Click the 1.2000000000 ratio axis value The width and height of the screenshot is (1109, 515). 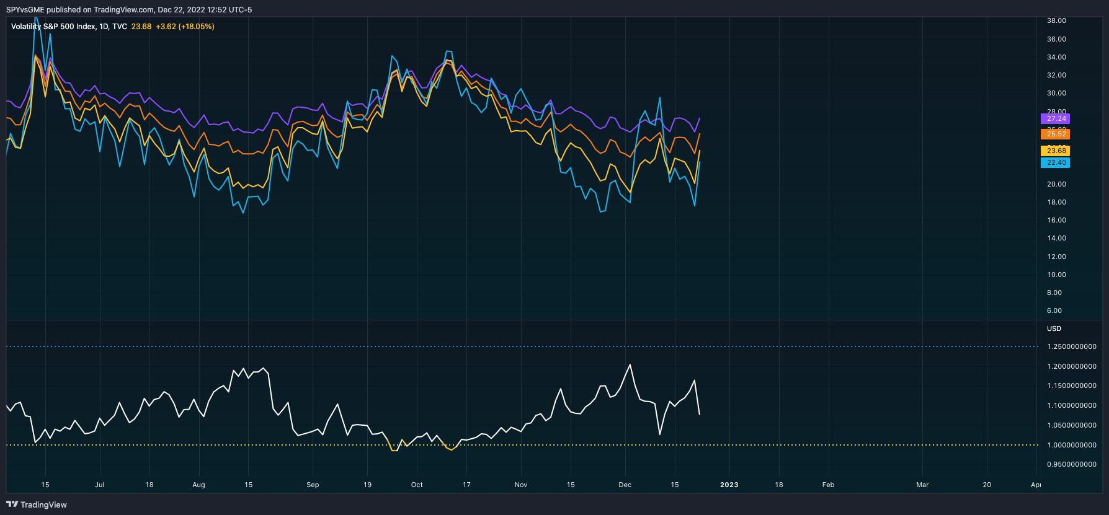(1072, 366)
